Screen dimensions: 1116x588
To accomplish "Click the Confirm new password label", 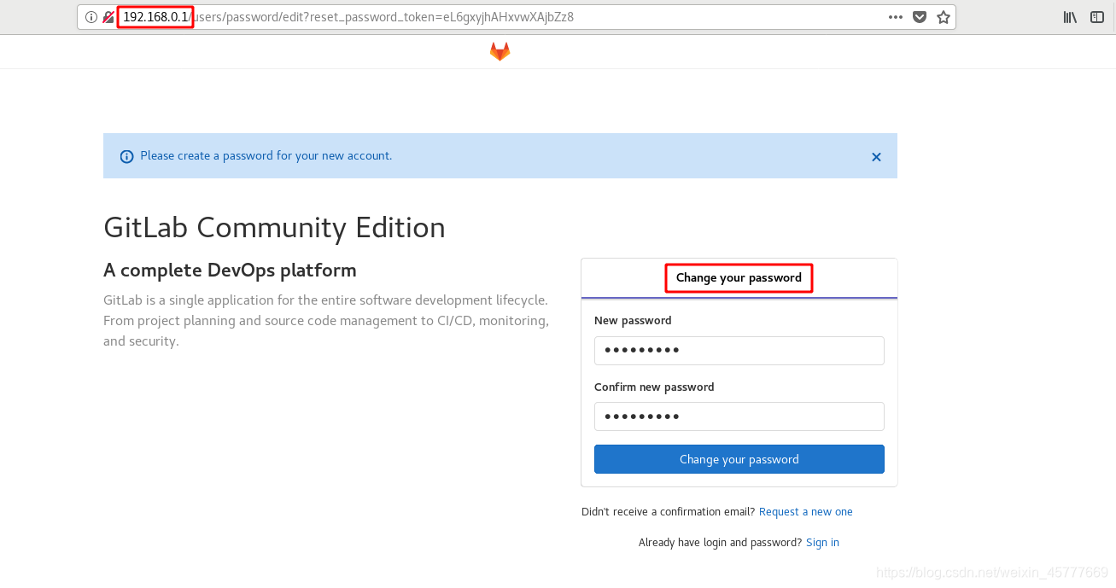I will [x=654, y=387].
